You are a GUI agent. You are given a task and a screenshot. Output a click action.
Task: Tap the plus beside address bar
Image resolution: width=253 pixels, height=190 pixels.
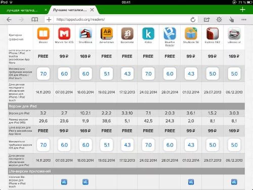(49, 20)
